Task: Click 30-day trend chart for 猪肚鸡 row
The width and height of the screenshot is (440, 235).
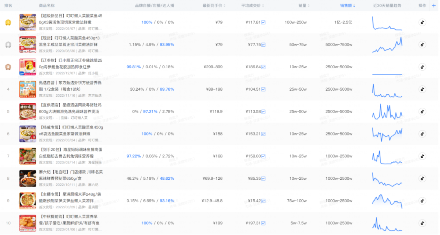Action: (388, 112)
